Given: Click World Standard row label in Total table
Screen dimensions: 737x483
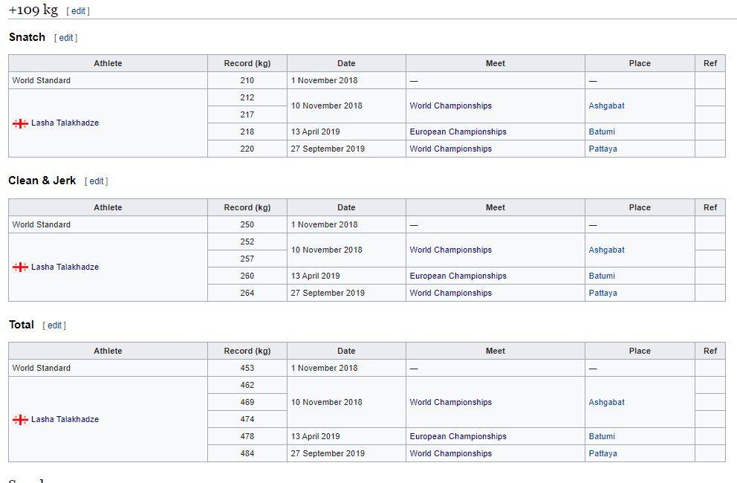Looking at the screenshot, I should [42, 368].
